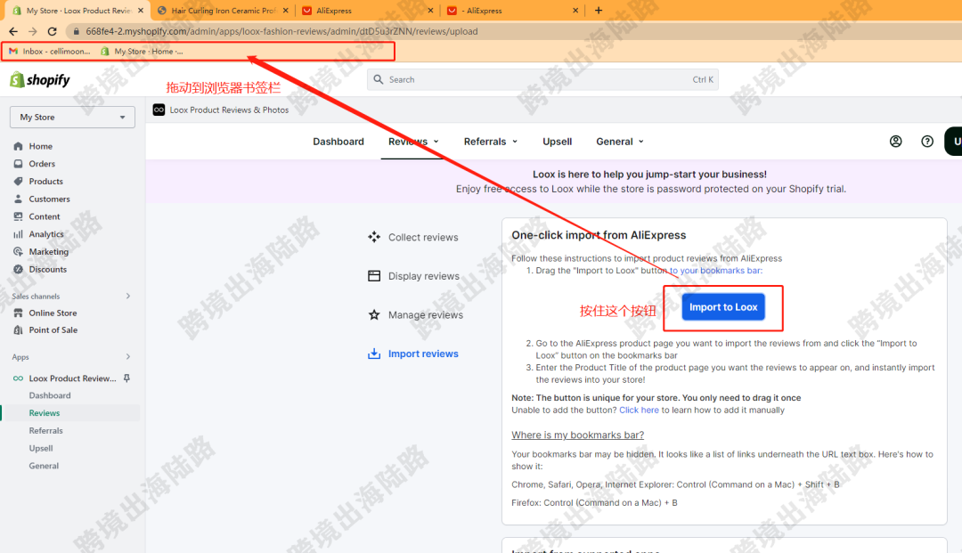This screenshot has width=962, height=553.
Task: Click the pin icon next to Loox app
Action: coord(127,378)
